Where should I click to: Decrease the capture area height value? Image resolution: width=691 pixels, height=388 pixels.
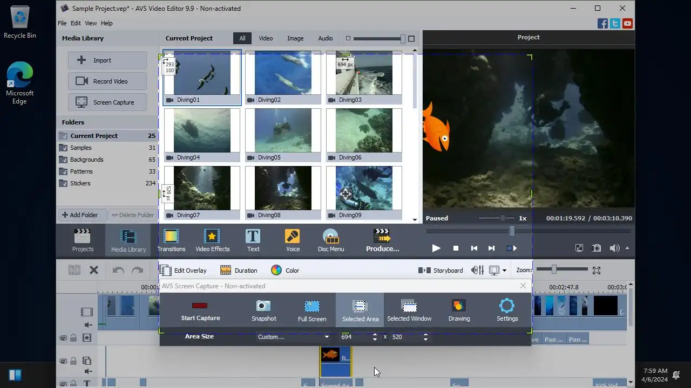(425, 339)
